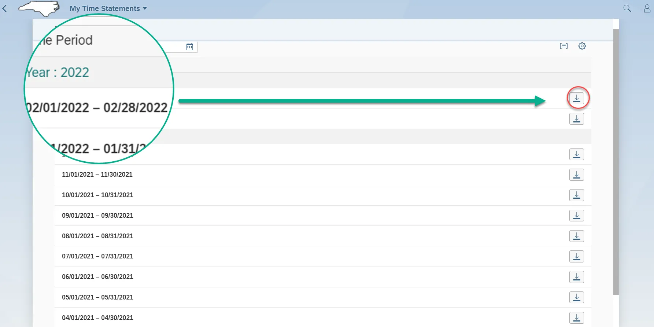Image resolution: width=654 pixels, height=327 pixels.
Task: Open the table settings gear
Action: coord(582,46)
